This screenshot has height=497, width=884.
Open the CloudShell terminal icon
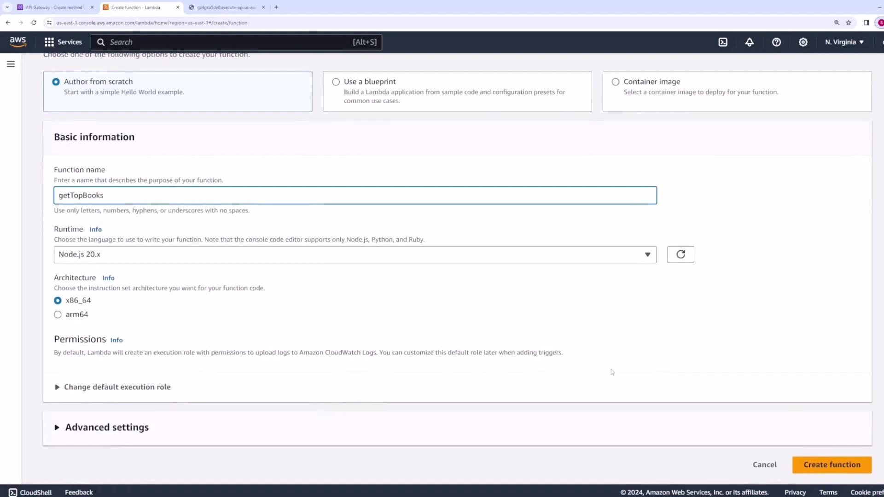tap(13, 492)
